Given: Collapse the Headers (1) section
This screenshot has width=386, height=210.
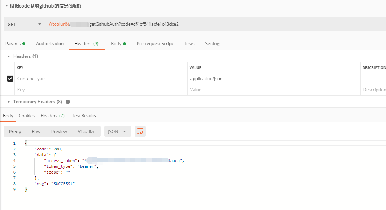Looking at the screenshot, I should pos(9,56).
